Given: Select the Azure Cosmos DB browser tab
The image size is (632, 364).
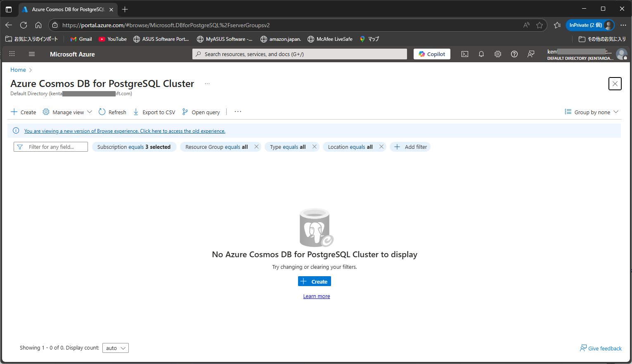Looking at the screenshot, I should point(66,9).
